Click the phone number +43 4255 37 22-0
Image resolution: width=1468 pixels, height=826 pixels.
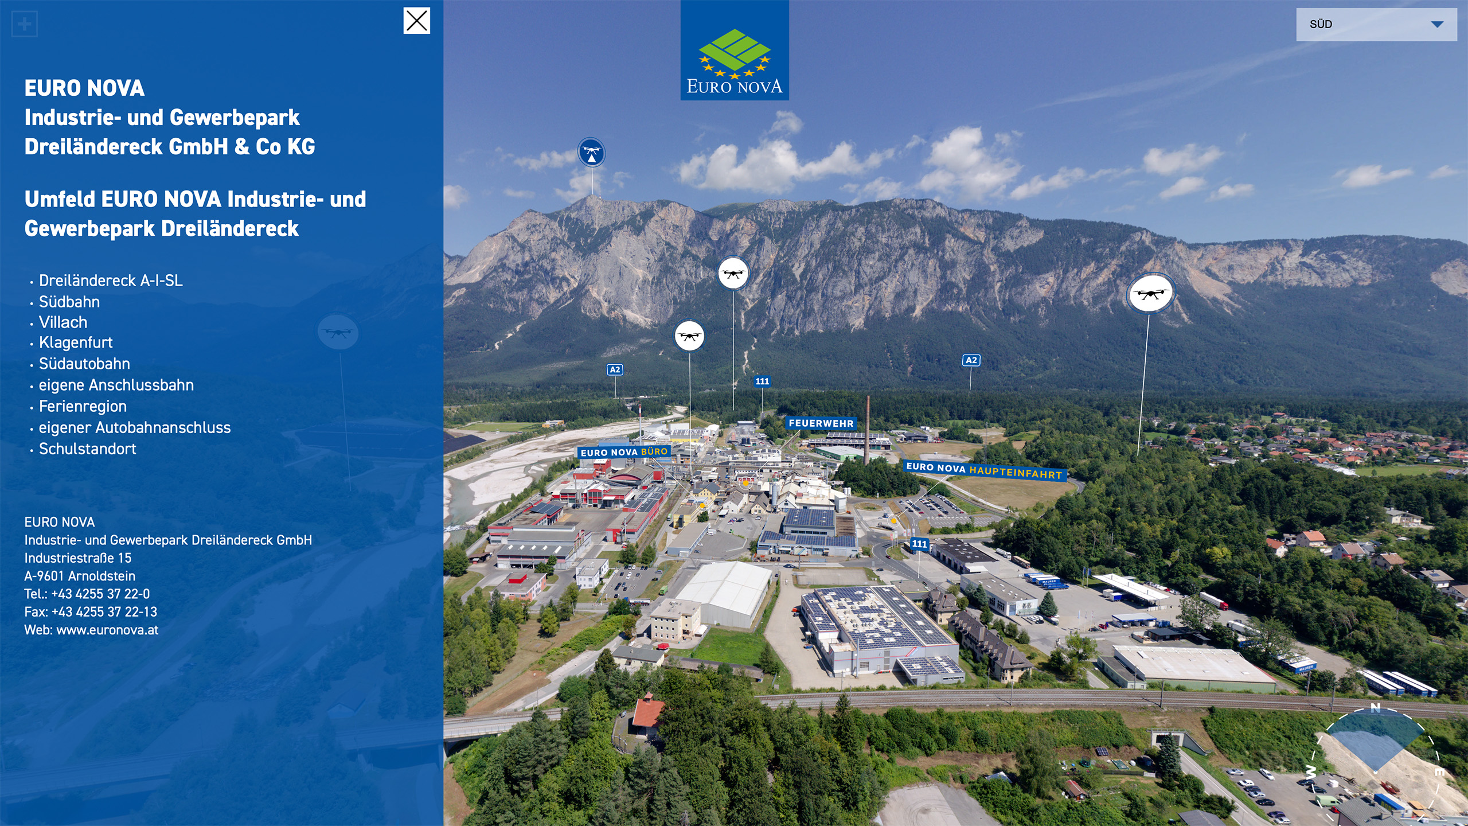coord(100,594)
